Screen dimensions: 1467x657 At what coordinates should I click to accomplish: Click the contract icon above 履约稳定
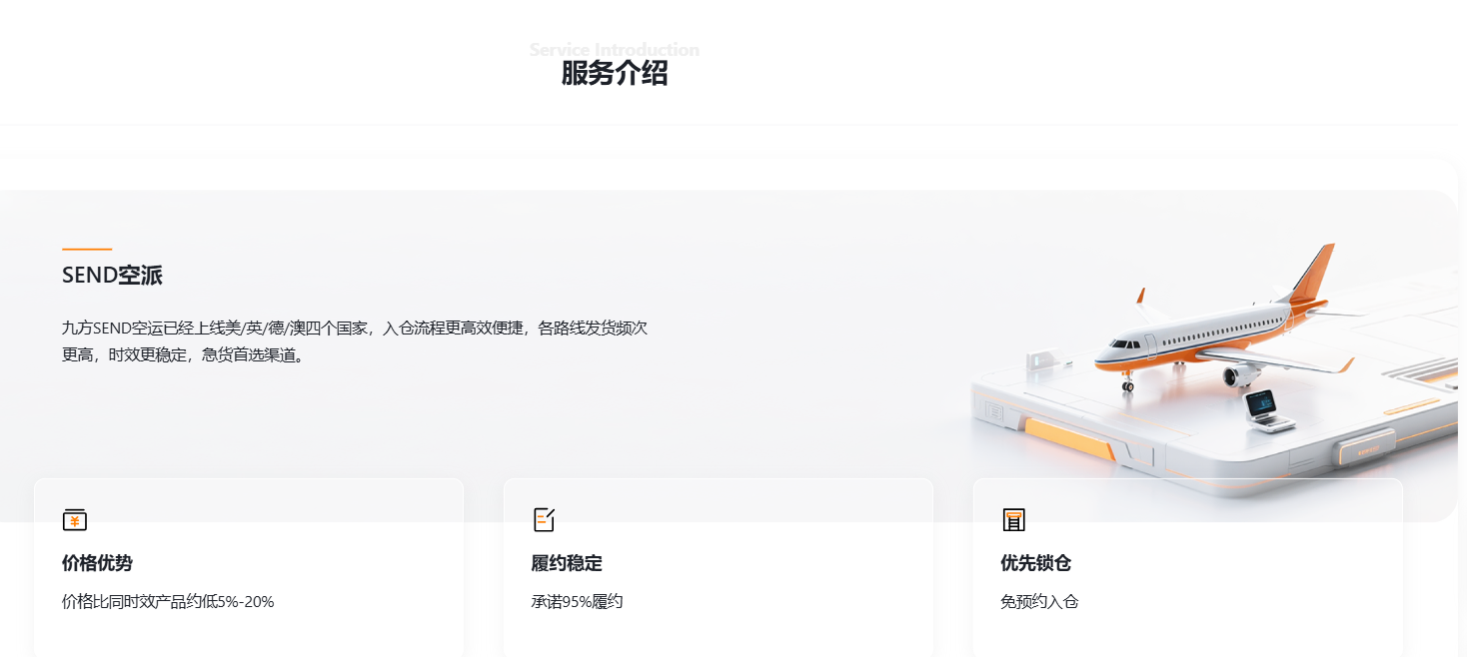[x=544, y=519]
